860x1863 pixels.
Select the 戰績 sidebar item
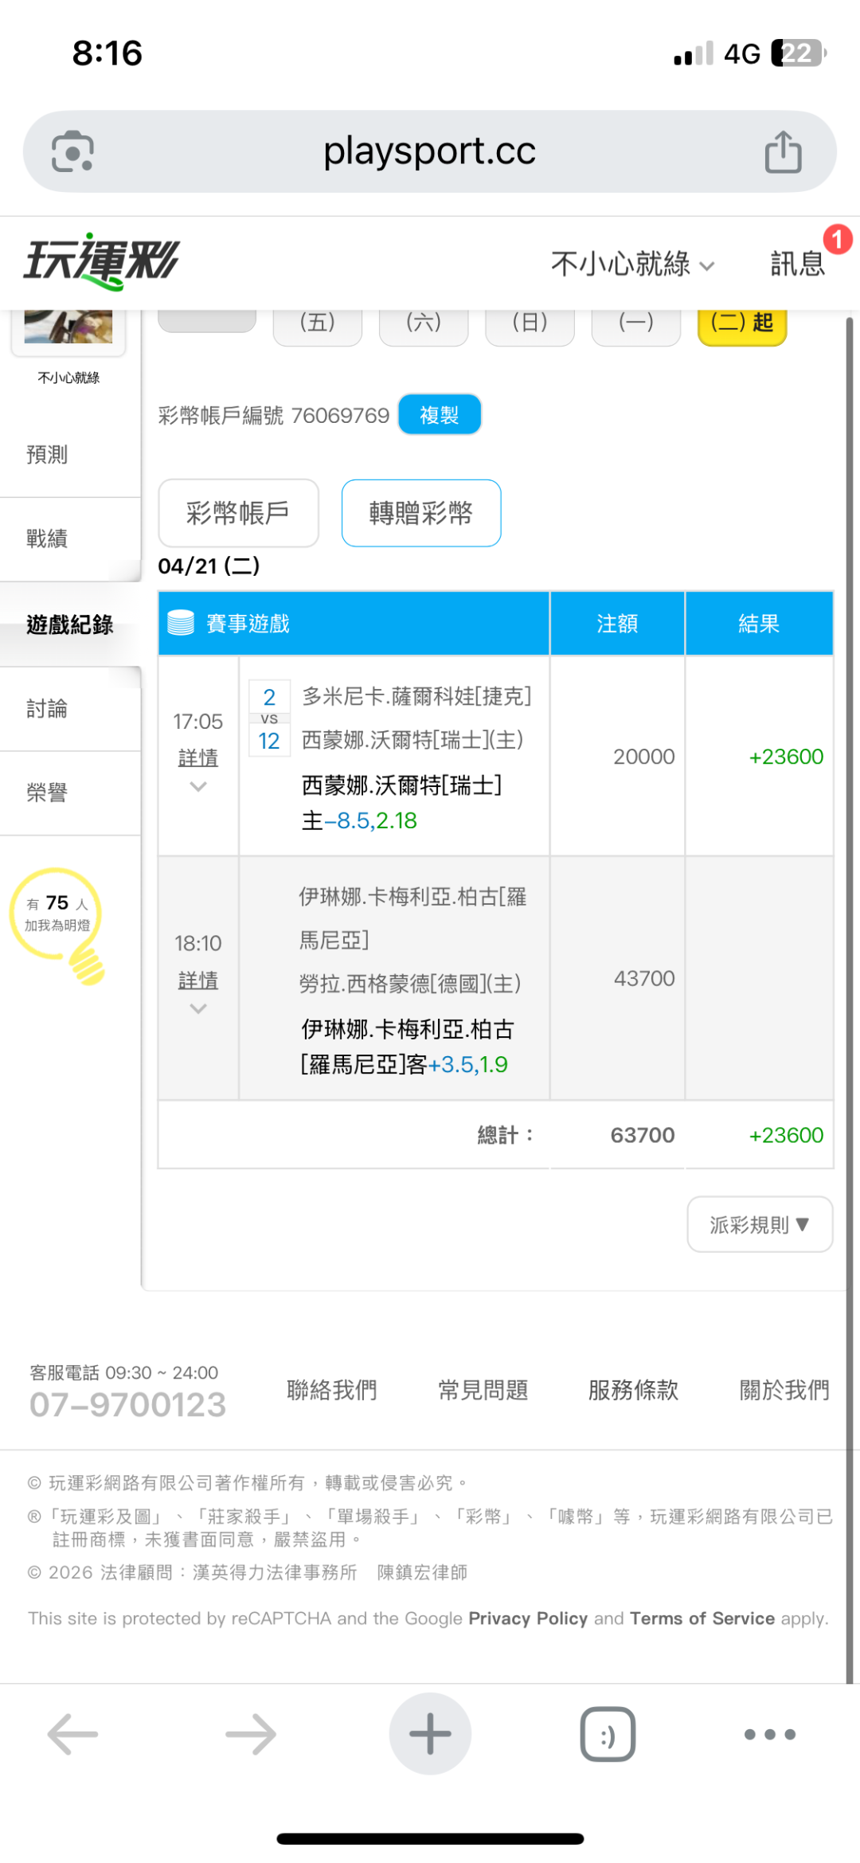(48, 538)
